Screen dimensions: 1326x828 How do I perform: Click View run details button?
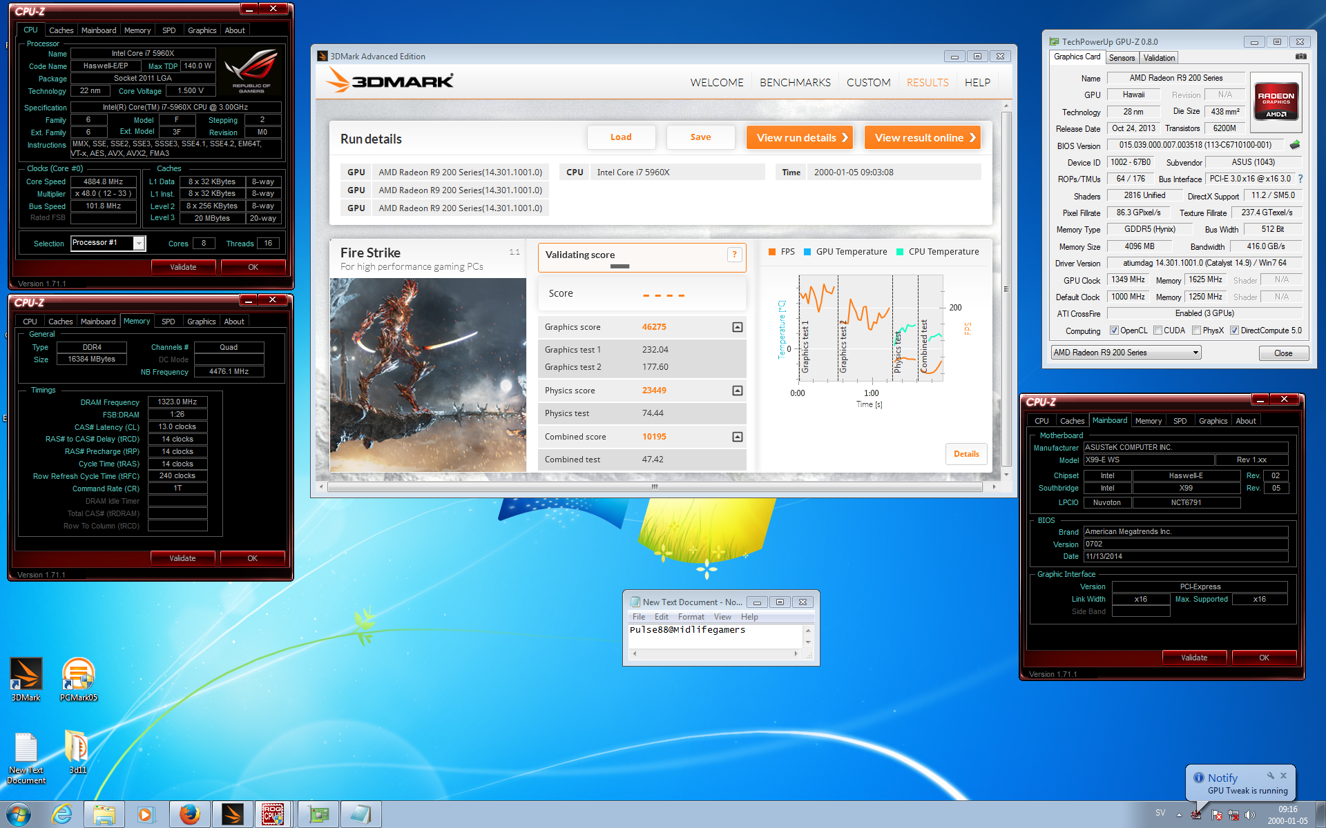click(800, 137)
